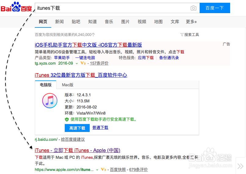Click the green security shield icon

pos(67,119)
